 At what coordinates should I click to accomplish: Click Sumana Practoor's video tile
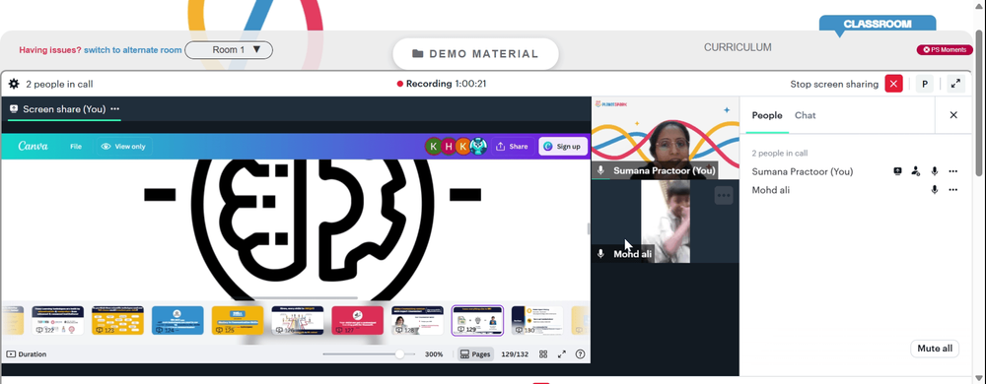coord(666,139)
